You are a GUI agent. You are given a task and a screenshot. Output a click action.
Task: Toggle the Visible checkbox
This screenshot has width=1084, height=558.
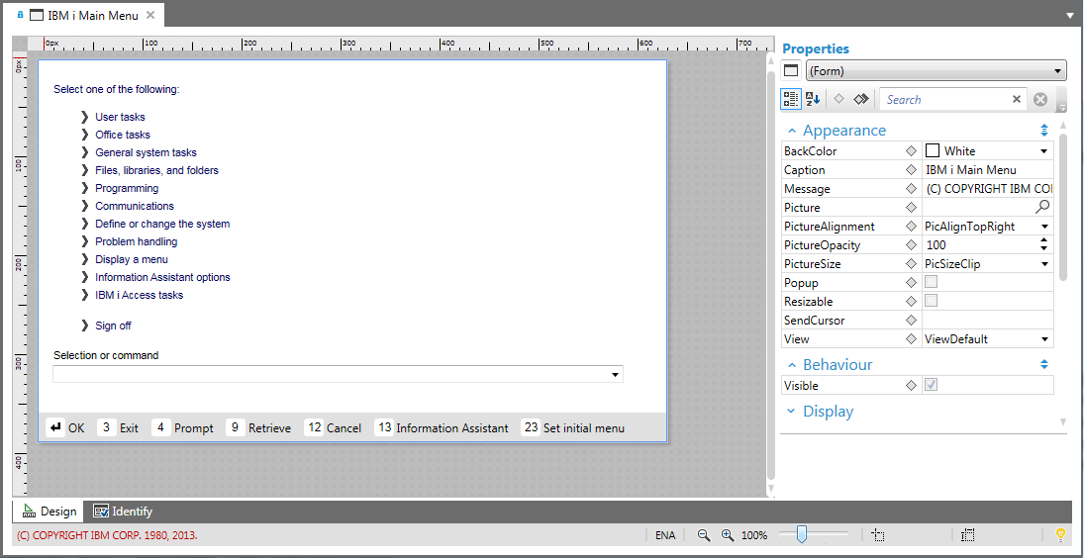point(932,385)
